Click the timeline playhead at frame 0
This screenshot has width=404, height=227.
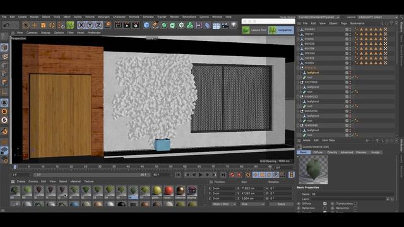(x=15, y=167)
